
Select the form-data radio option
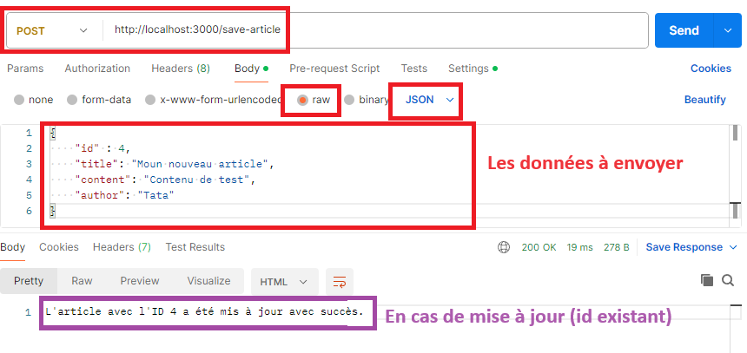point(72,100)
